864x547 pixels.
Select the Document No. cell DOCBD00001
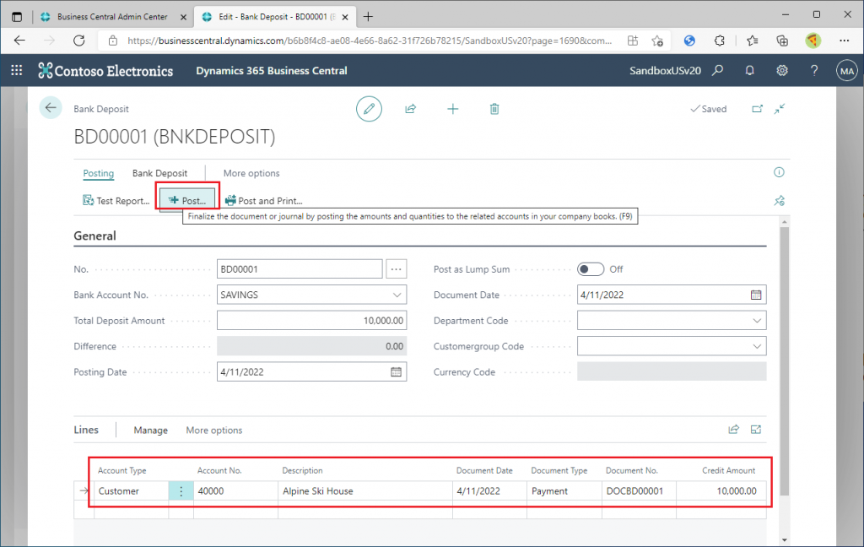coord(640,490)
